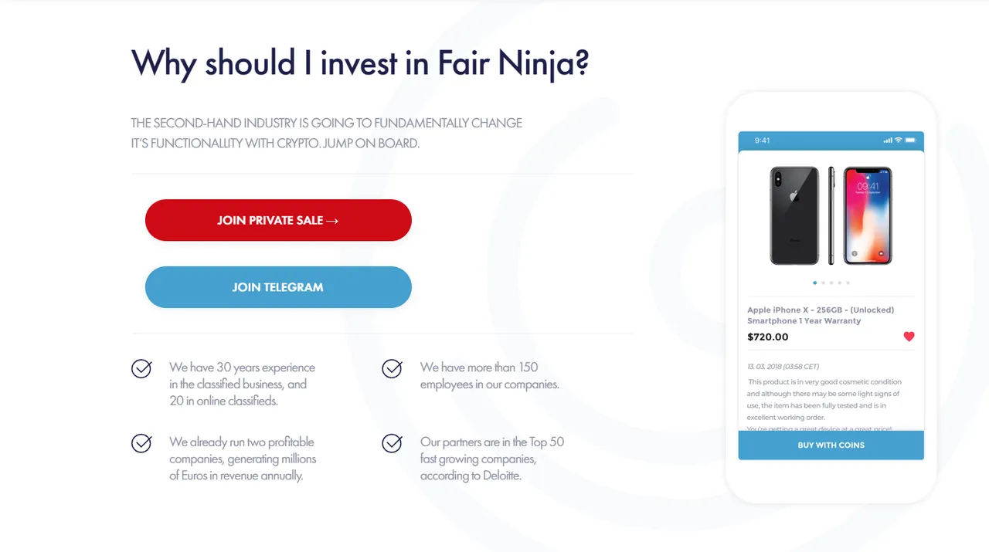Select the Buy With Coins button
Image resolution: width=989 pixels, height=552 pixels.
tap(831, 445)
